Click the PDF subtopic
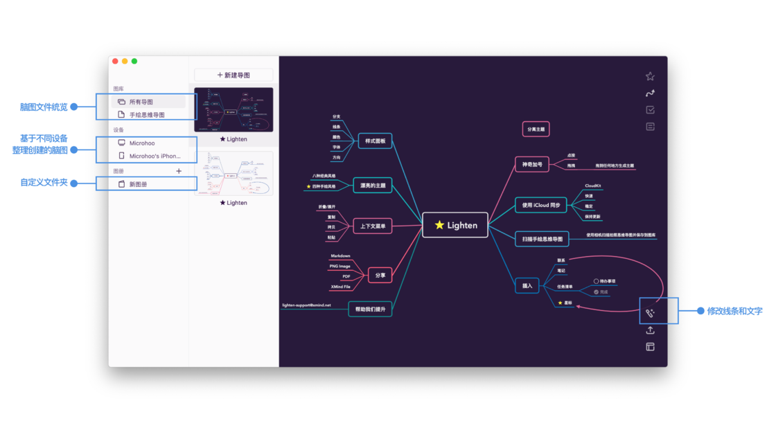 [346, 276]
